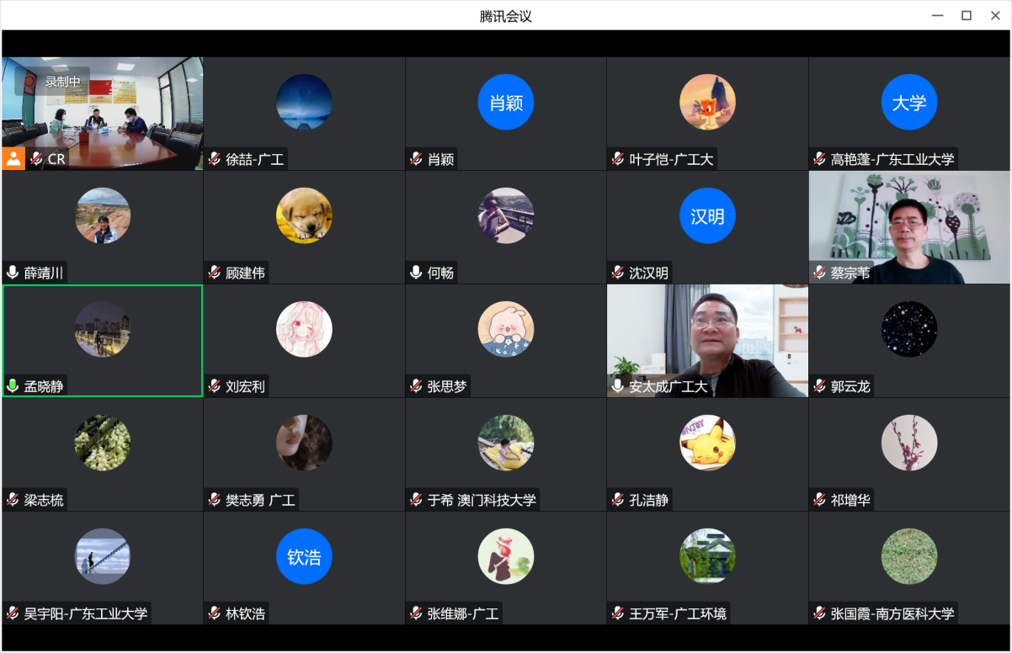Click the blue 大学 avatar circle
The image size is (1012, 653).
tap(909, 102)
